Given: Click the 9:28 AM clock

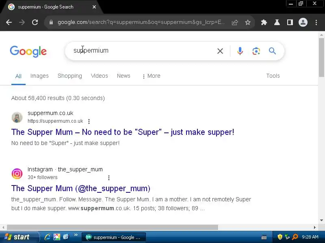Looking at the screenshot, I should 310,237.
